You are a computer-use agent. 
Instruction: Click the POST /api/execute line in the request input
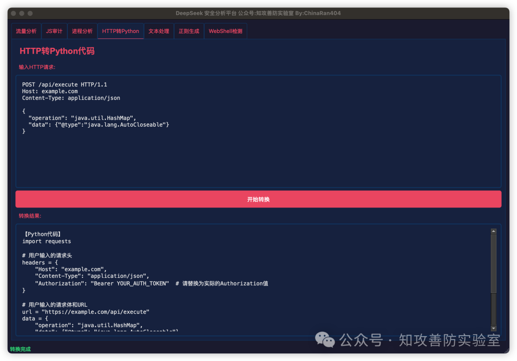tap(65, 85)
